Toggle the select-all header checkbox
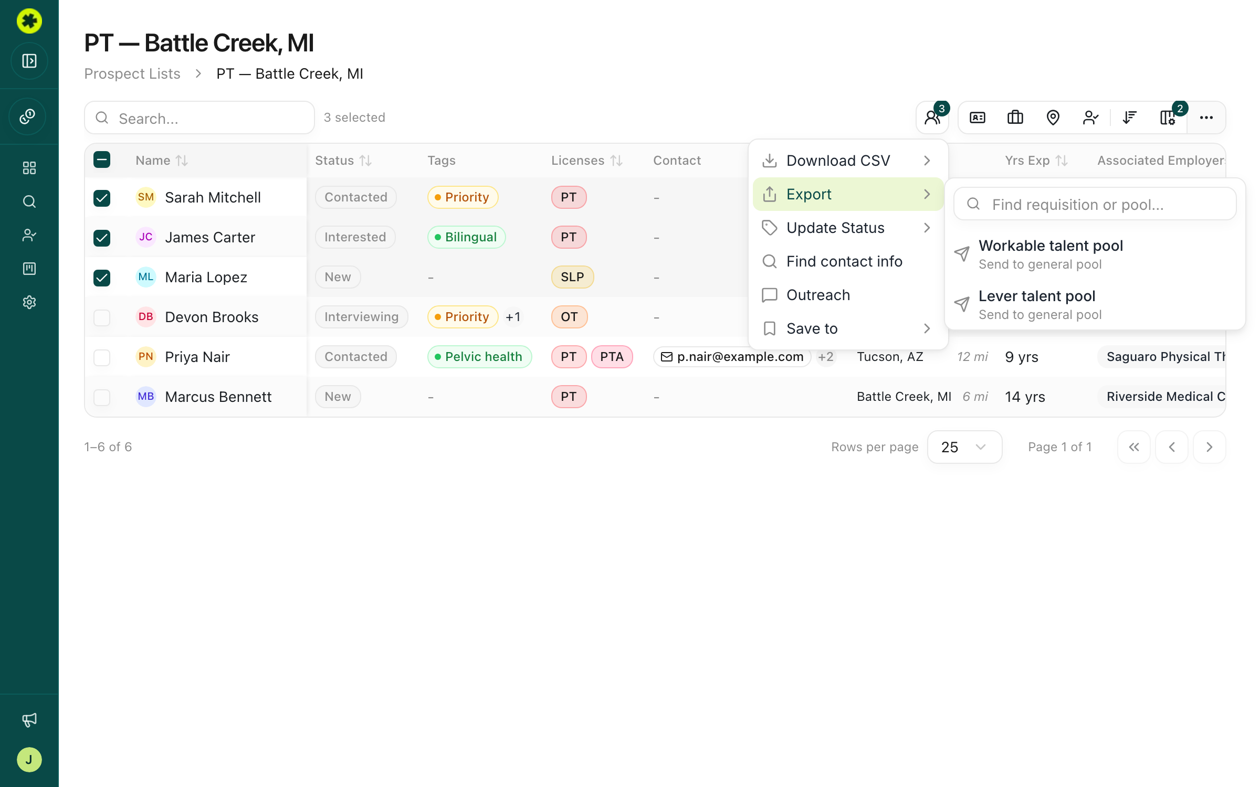Image resolution: width=1260 pixels, height=787 pixels. pos(102,159)
